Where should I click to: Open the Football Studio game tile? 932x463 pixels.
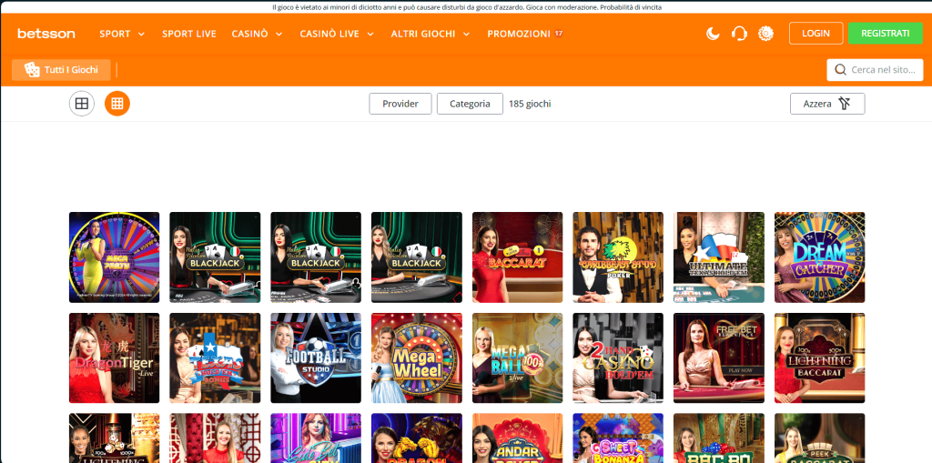click(x=316, y=357)
